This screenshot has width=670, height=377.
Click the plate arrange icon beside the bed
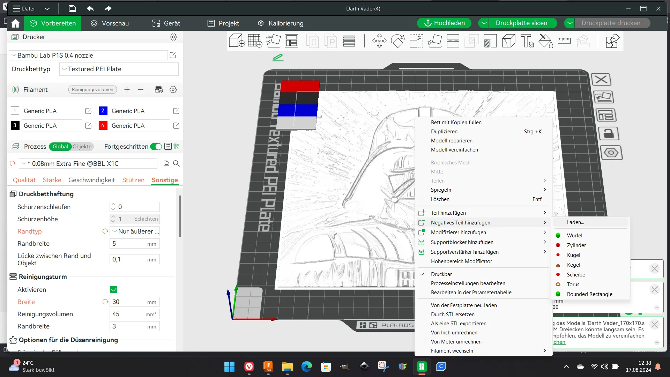[605, 115]
